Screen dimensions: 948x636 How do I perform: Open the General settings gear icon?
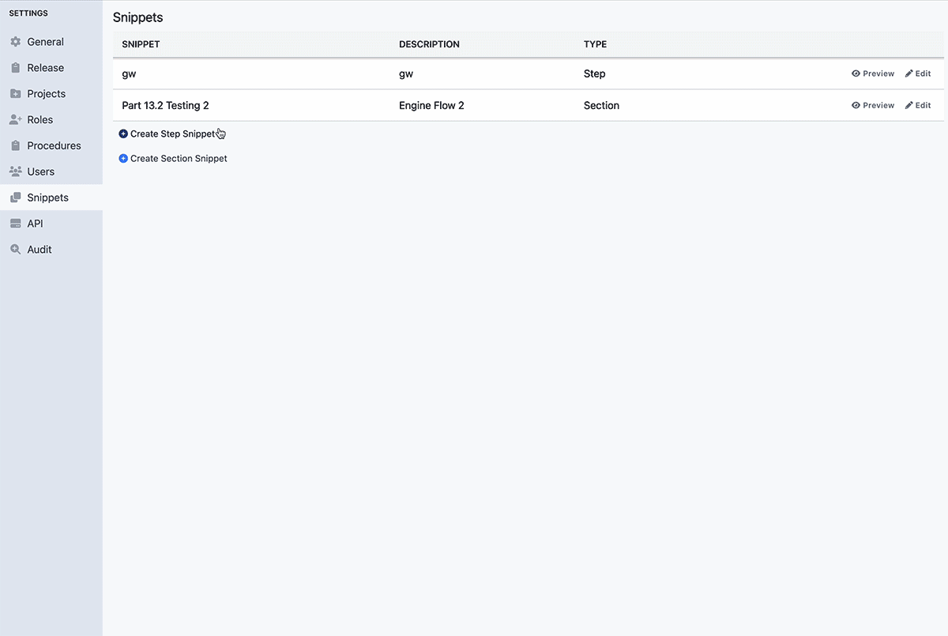pos(15,41)
